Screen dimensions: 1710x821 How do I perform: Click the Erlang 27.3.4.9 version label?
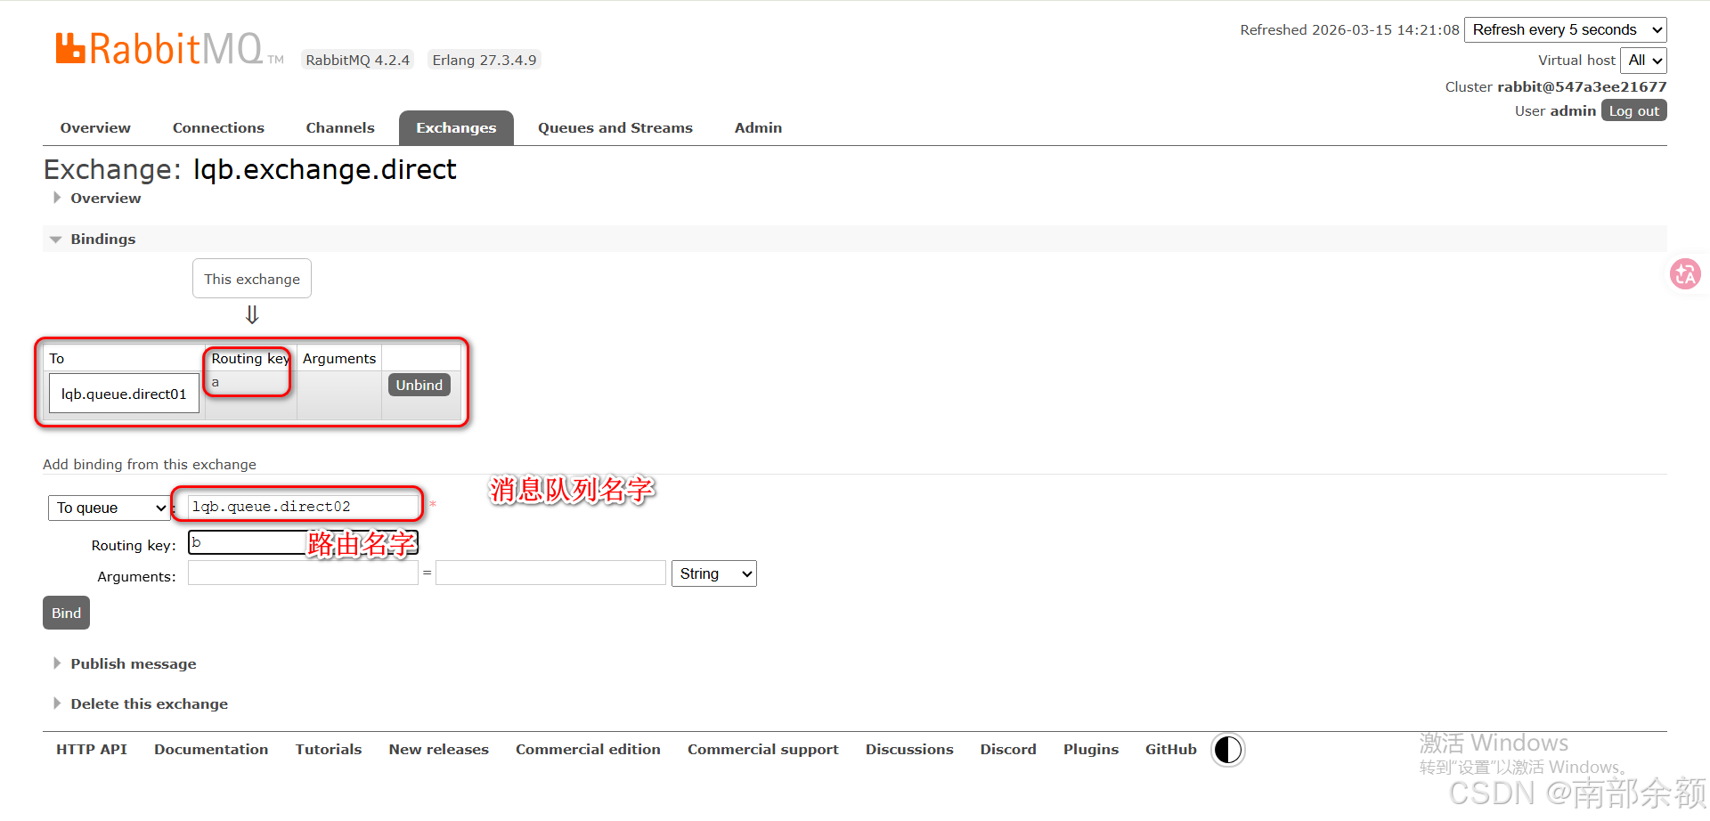pyautogui.click(x=484, y=60)
